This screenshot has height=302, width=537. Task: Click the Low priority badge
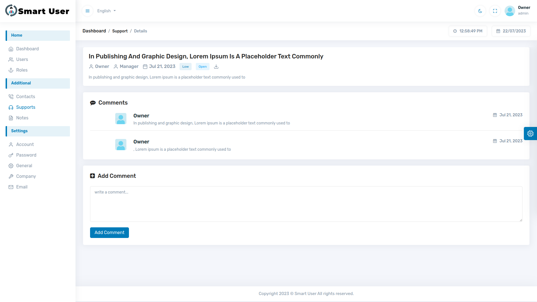(x=185, y=67)
